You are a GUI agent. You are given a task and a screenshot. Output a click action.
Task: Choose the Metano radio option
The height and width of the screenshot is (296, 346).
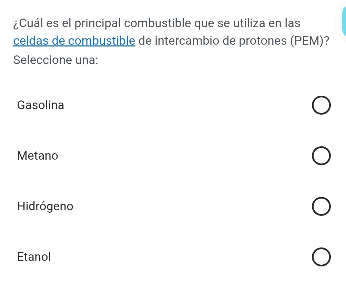[322, 157]
